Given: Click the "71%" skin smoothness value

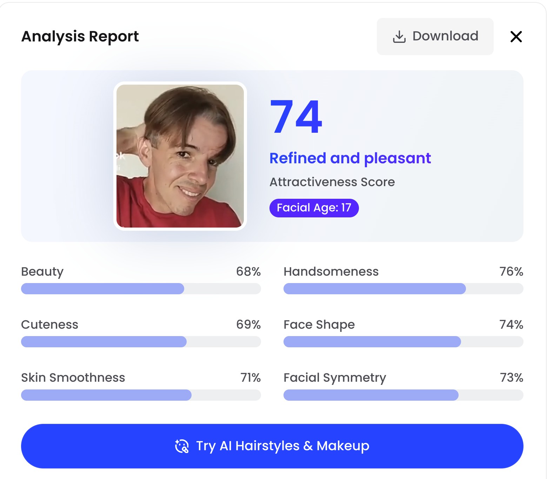Looking at the screenshot, I should click(251, 378).
